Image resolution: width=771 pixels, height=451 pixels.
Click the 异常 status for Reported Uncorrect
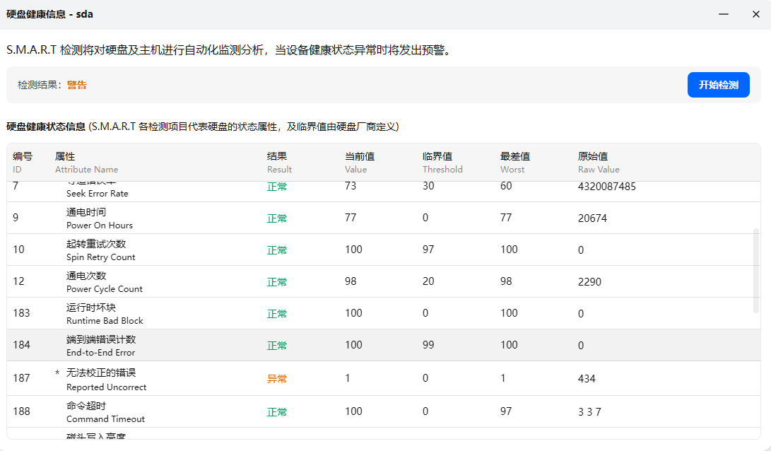point(277,379)
